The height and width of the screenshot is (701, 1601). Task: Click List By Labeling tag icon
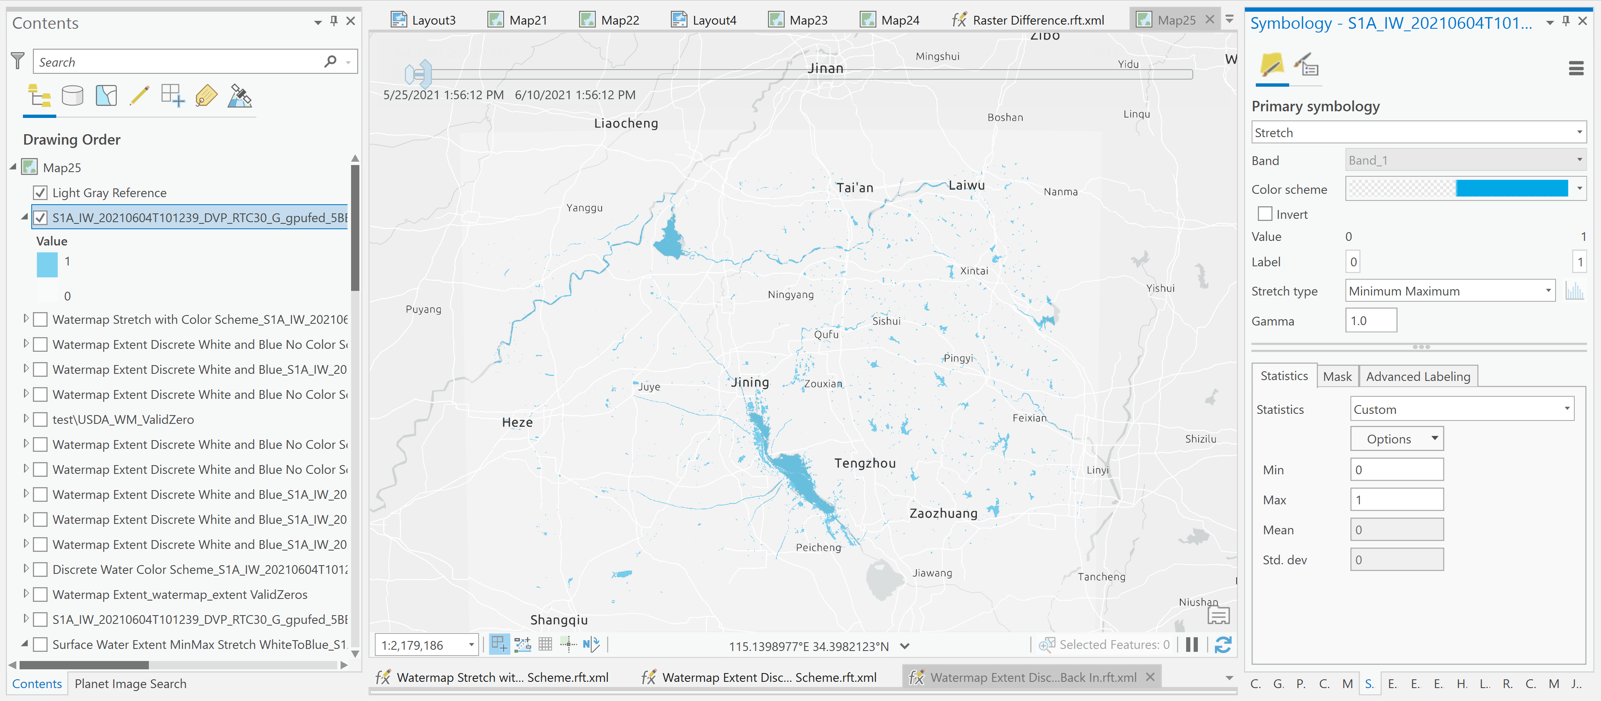click(206, 96)
